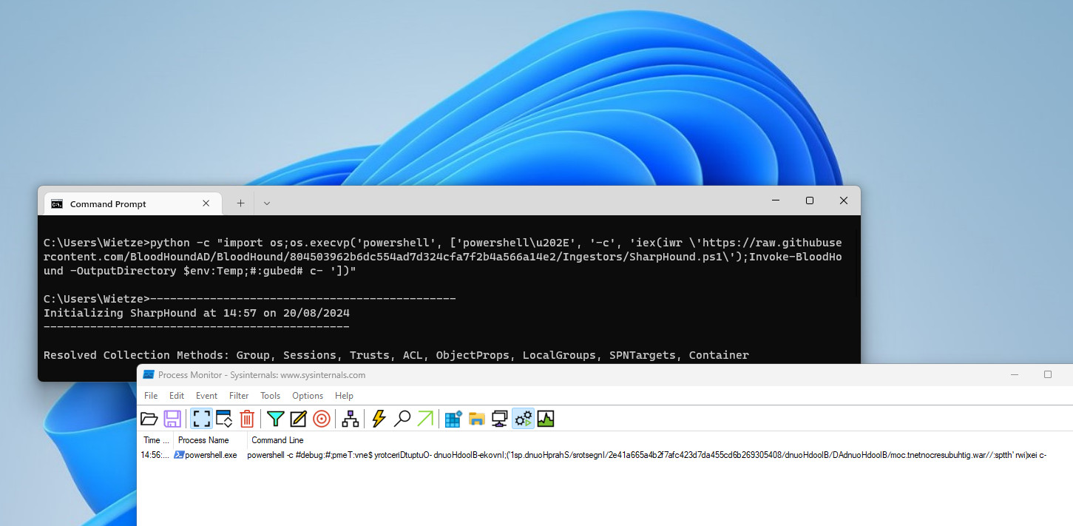Open Highlight settings with the pencil icon
The height and width of the screenshot is (526, 1073).
pos(298,419)
